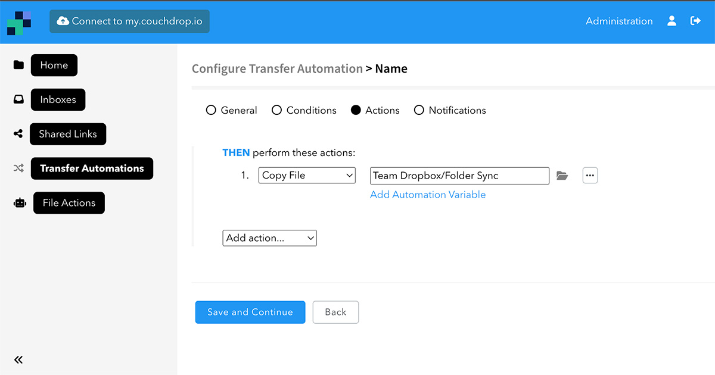Image resolution: width=715 pixels, height=375 pixels.
Task: Click the logout icon in the top bar
Action: coord(695,21)
